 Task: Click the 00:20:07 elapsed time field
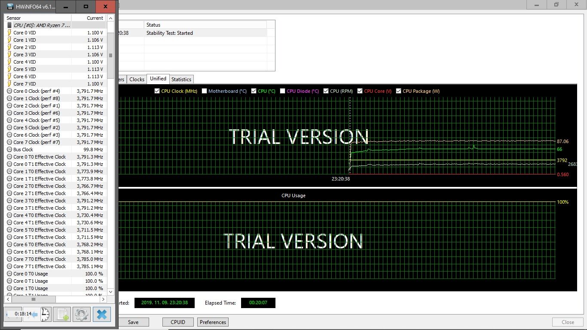258,303
